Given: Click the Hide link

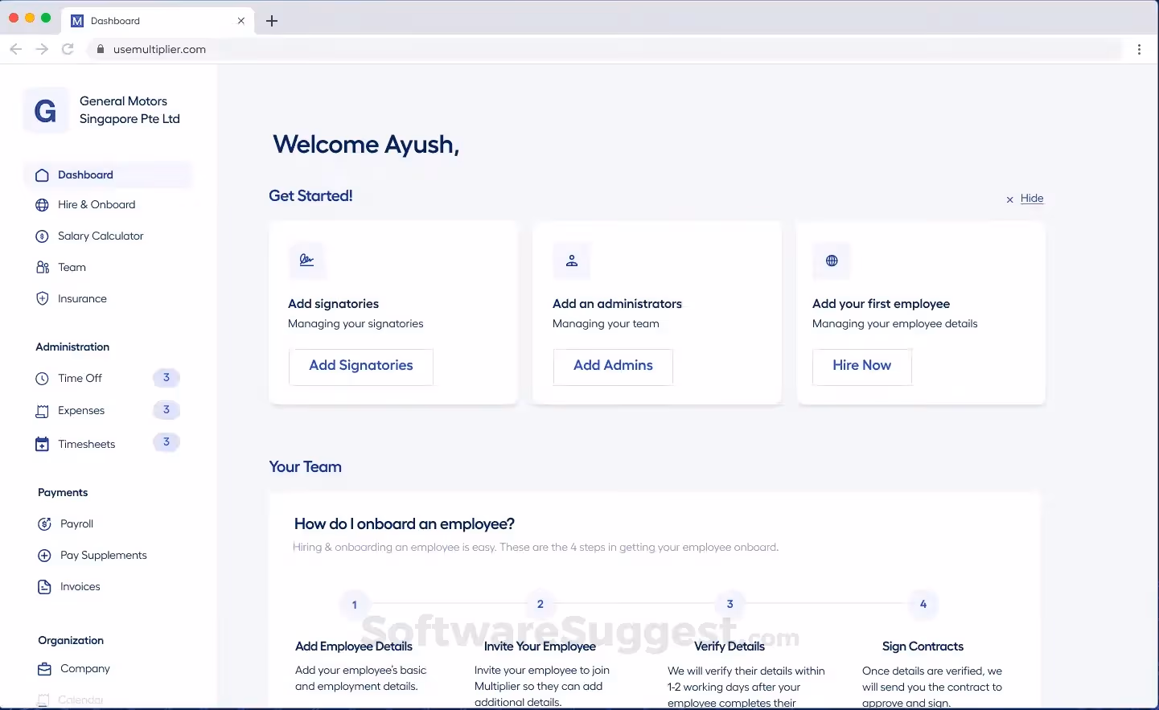Looking at the screenshot, I should tap(1032, 199).
